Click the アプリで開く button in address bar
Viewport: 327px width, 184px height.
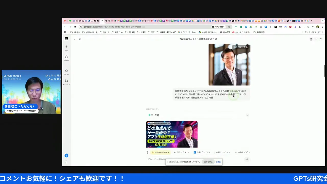click(x=218, y=27)
